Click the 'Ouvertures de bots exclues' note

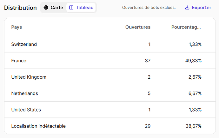tap(149, 8)
